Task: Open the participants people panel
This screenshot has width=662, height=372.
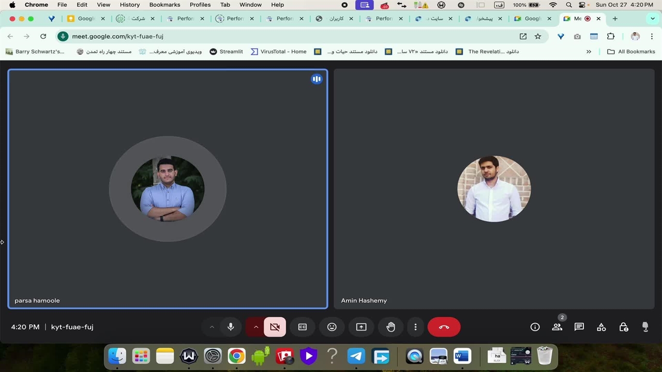Action: (x=557, y=327)
